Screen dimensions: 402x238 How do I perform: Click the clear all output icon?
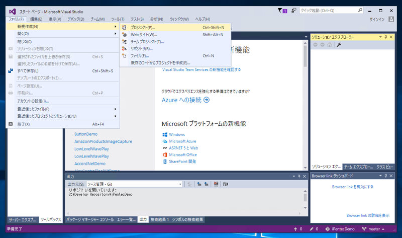(x=216, y=184)
